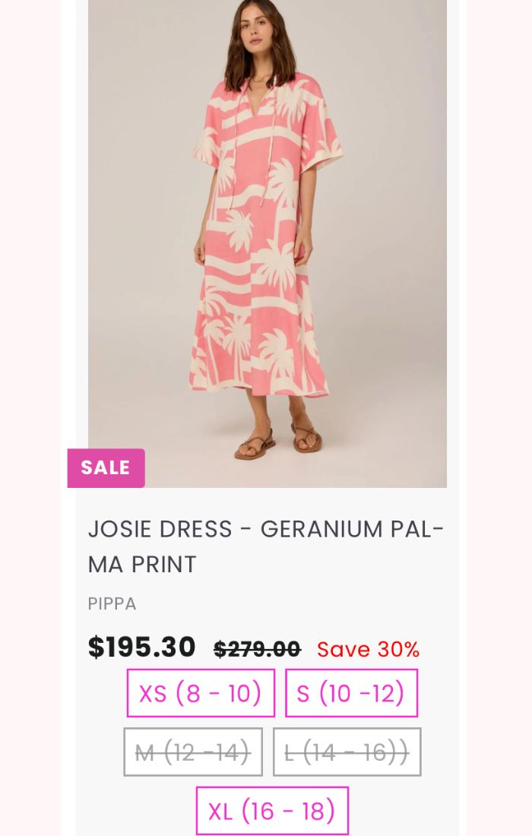Image resolution: width=532 pixels, height=836 pixels.
Task: Click the words GERANIUM PAL- in title
Action: coord(352,530)
